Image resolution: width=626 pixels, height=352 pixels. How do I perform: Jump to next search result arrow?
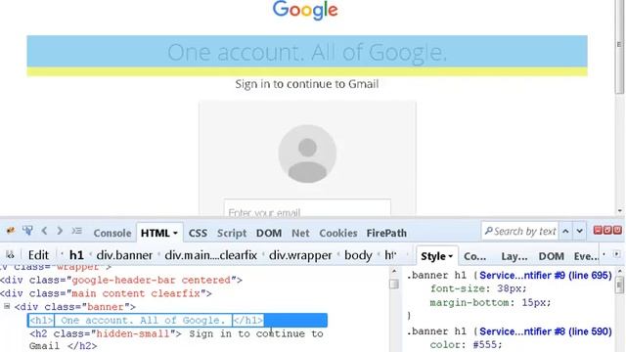pos(579,231)
